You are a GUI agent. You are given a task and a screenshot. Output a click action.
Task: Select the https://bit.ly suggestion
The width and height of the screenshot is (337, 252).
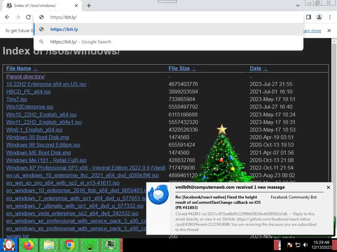[168, 29]
